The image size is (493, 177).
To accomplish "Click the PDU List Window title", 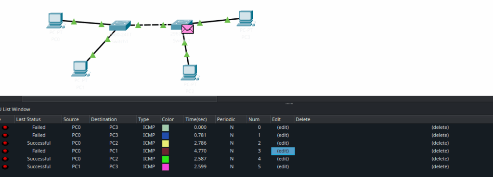I will pyautogui.click(x=15, y=110).
